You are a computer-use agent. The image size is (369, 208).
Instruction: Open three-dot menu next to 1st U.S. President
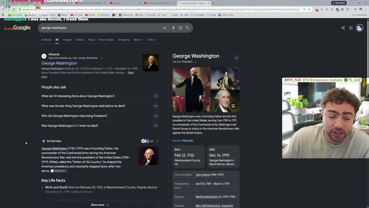coord(195,62)
